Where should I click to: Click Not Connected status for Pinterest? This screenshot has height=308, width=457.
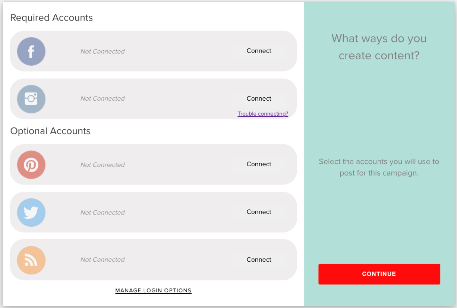103,165
